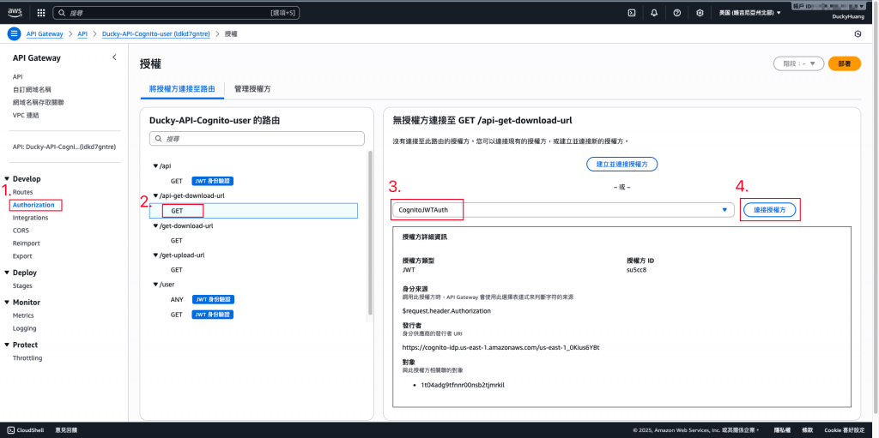Open 意見回饋 feedback in footer
Image resolution: width=879 pixels, height=438 pixels.
66,430
